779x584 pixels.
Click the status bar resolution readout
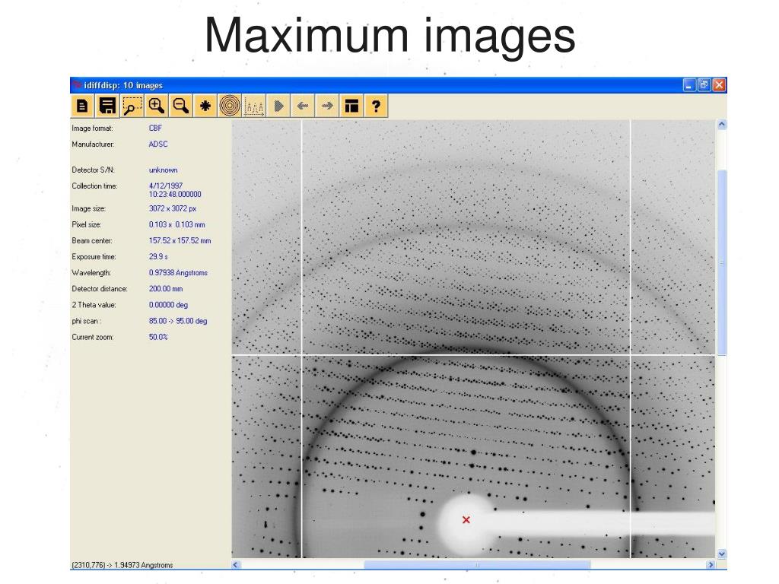click(x=122, y=565)
